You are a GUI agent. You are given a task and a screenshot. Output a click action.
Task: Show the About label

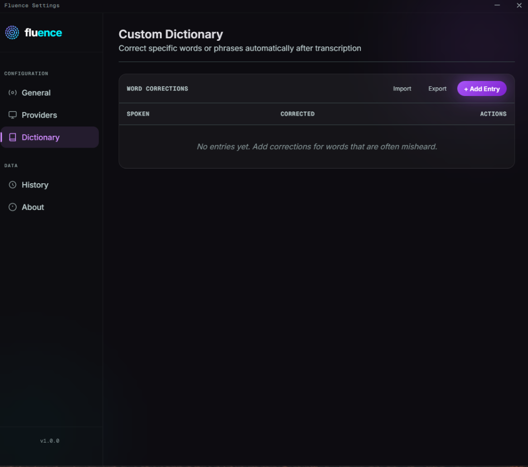pos(33,207)
